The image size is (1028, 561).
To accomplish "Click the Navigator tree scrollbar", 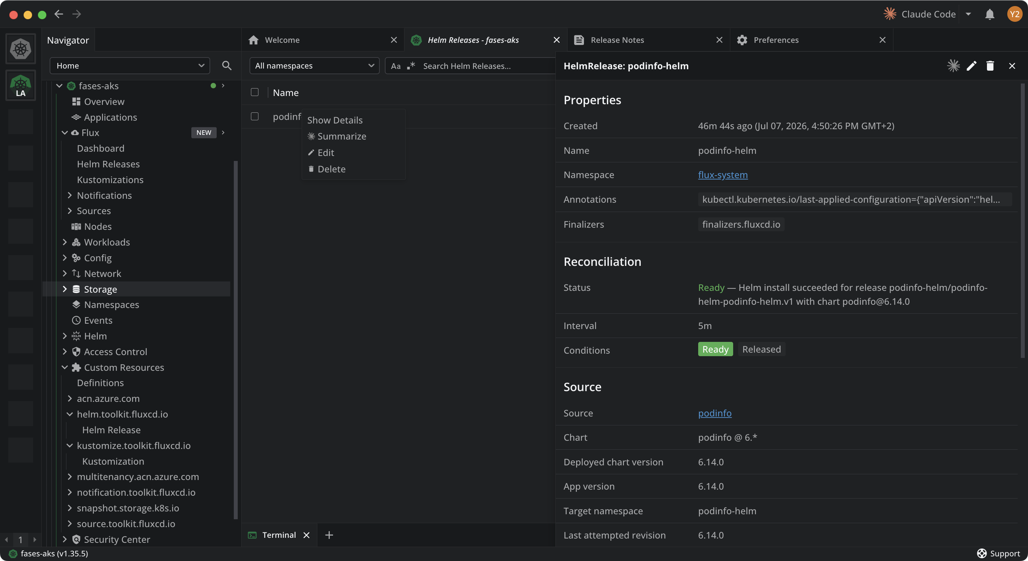I will click(236, 340).
